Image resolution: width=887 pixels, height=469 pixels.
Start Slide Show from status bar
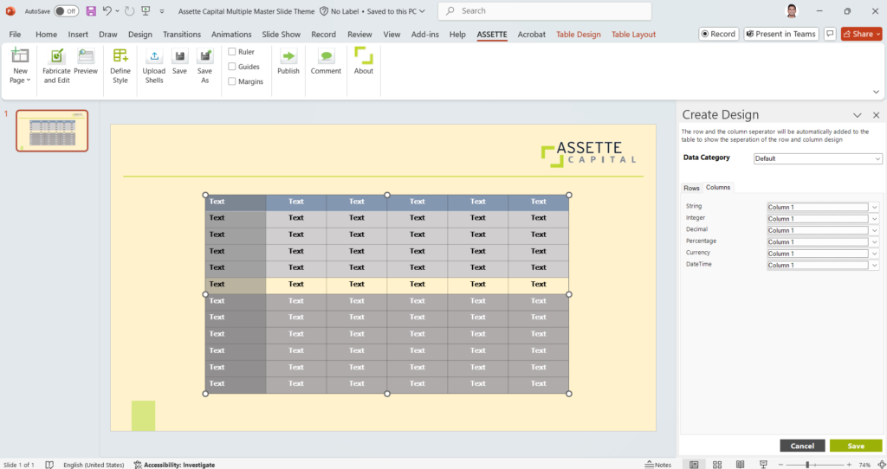pos(763,465)
